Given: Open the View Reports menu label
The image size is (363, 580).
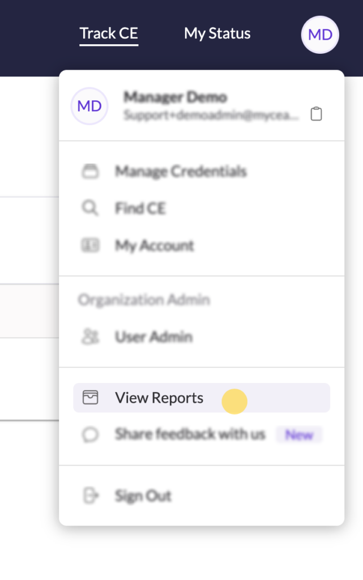Looking at the screenshot, I should coord(159,398).
